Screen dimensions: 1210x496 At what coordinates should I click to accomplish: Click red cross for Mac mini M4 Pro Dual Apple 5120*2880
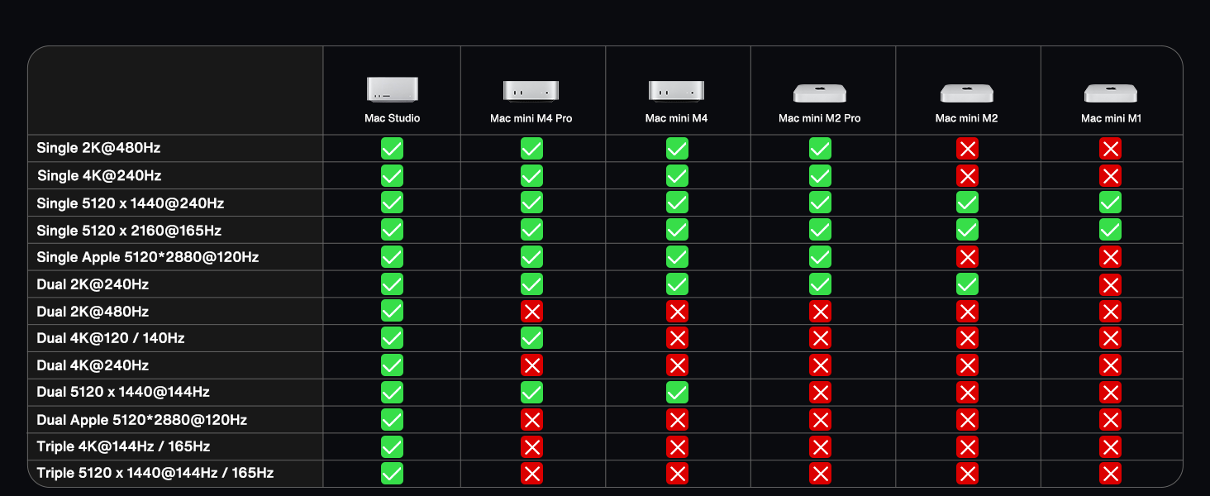point(531,420)
